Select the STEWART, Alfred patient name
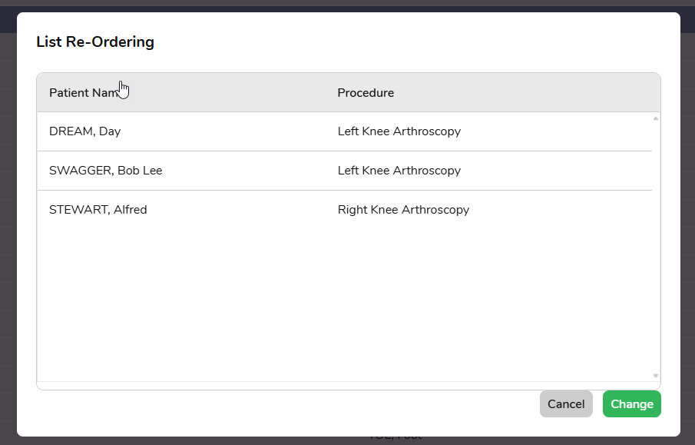The image size is (695, 445). [98, 210]
